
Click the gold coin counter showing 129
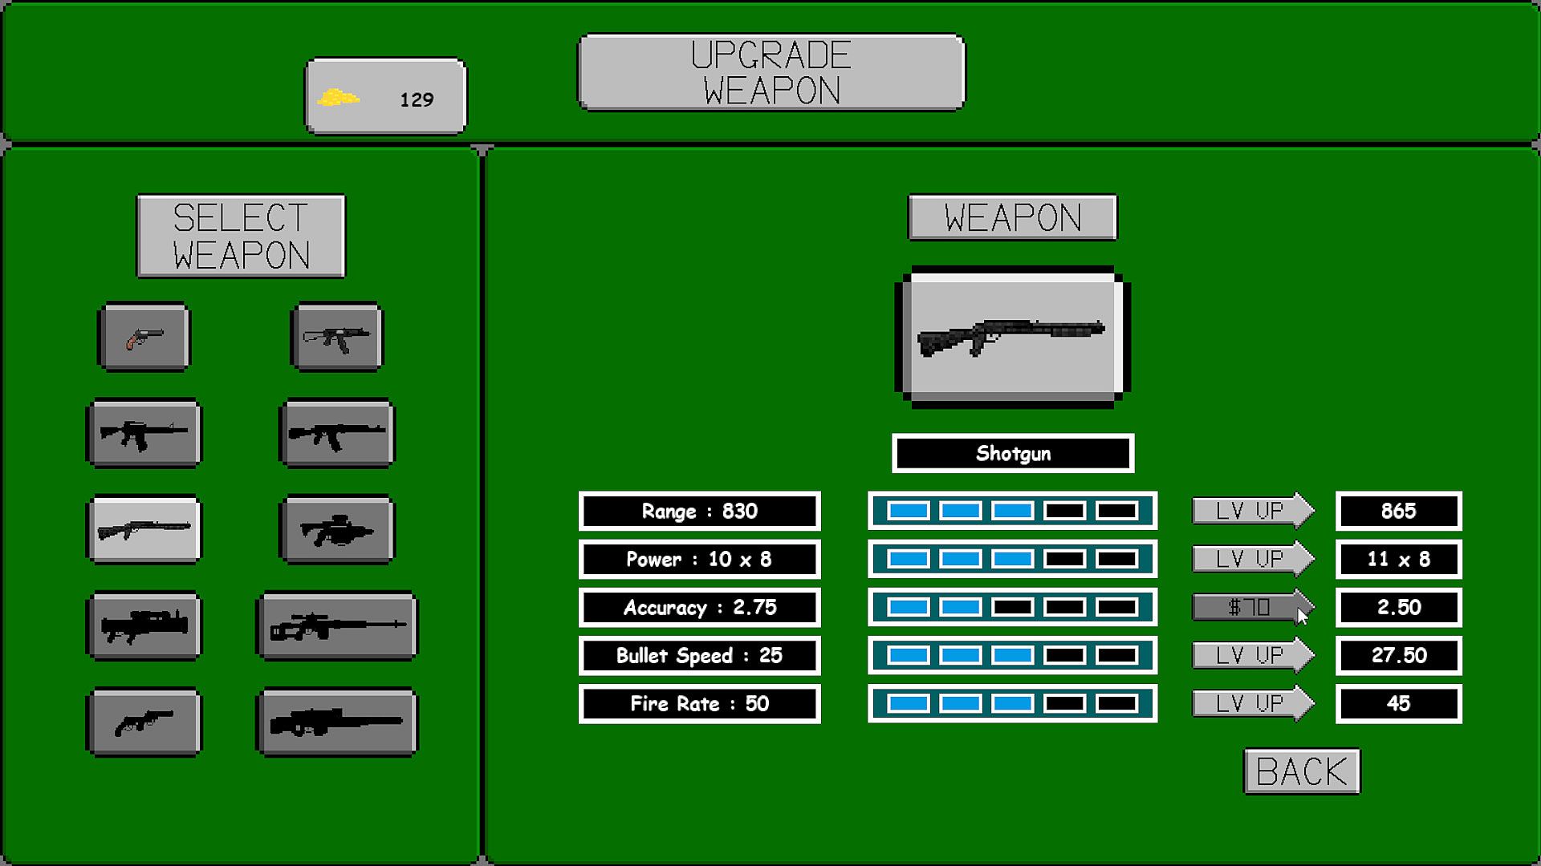385,97
